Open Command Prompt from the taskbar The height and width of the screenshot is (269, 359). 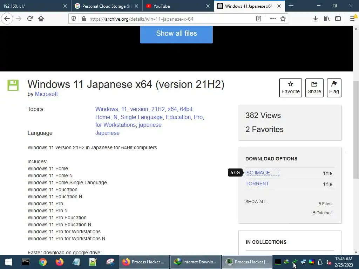(x=25, y=262)
